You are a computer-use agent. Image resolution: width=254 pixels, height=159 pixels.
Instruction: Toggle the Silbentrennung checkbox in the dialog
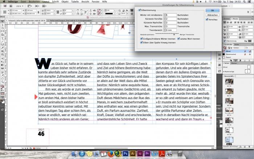tap(140, 10)
